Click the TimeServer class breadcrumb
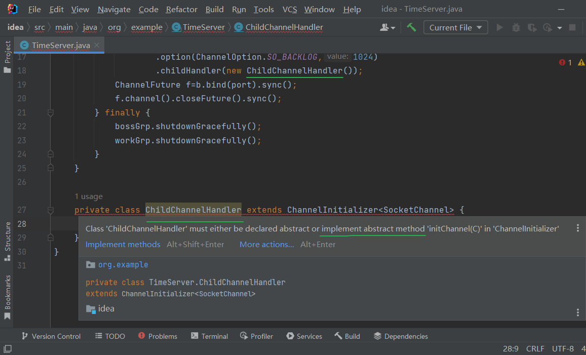 click(x=199, y=27)
